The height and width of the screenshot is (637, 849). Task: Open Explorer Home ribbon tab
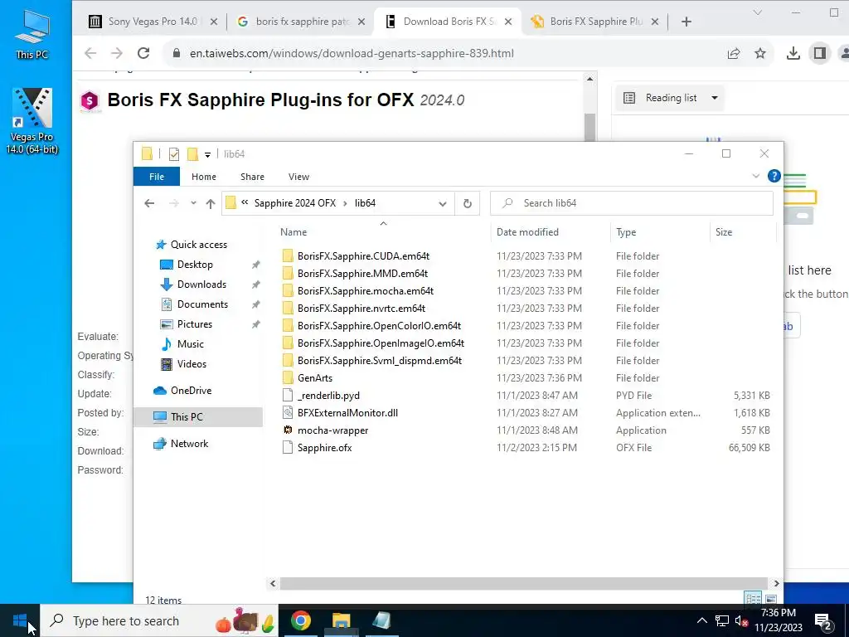coord(204,177)
